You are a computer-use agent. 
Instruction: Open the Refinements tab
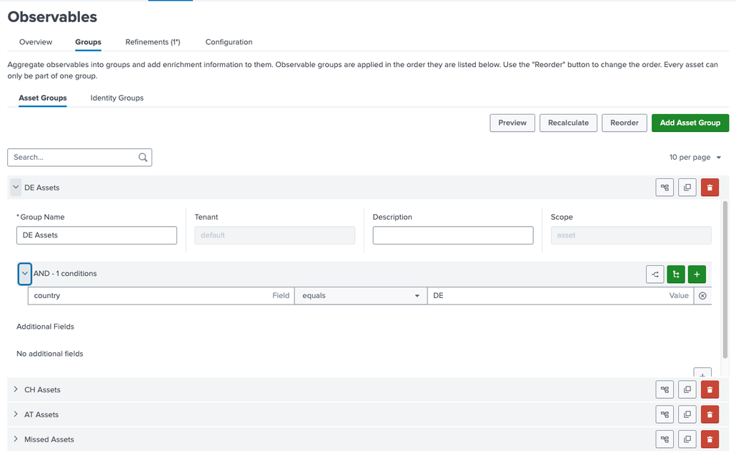tap(152, 42)
